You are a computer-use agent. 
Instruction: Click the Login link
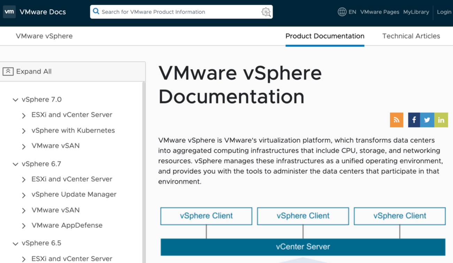(444, 12)
